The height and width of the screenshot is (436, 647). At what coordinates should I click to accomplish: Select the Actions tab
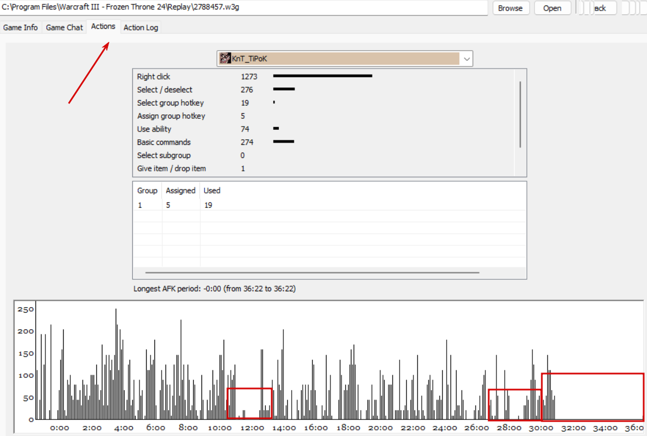103,27
